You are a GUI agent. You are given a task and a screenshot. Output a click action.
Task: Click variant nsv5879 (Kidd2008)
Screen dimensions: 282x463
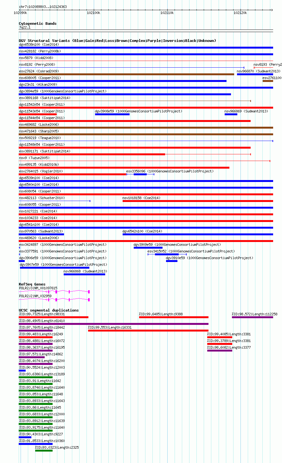[146, 61]
